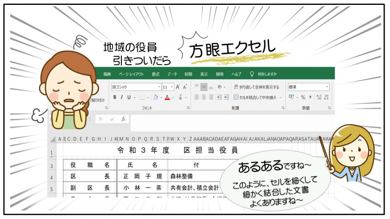Open the 標準 number format dropdown
The height and width of the screenshot is (219, 390).
point(327,87)
